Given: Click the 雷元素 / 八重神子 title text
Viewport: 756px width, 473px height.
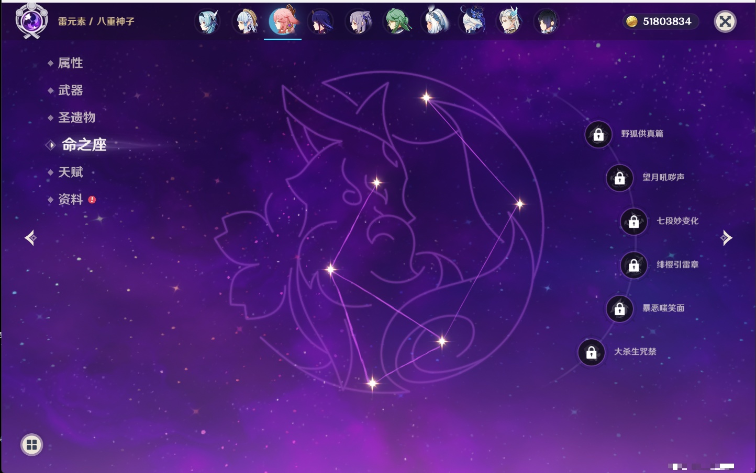Looking at the screenshot, I should point(96,21).
